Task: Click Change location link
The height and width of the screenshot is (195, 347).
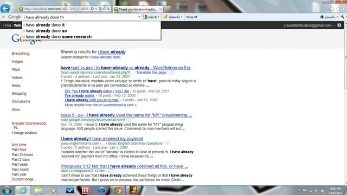Action: pyautogui.click(x=24, y=133)
